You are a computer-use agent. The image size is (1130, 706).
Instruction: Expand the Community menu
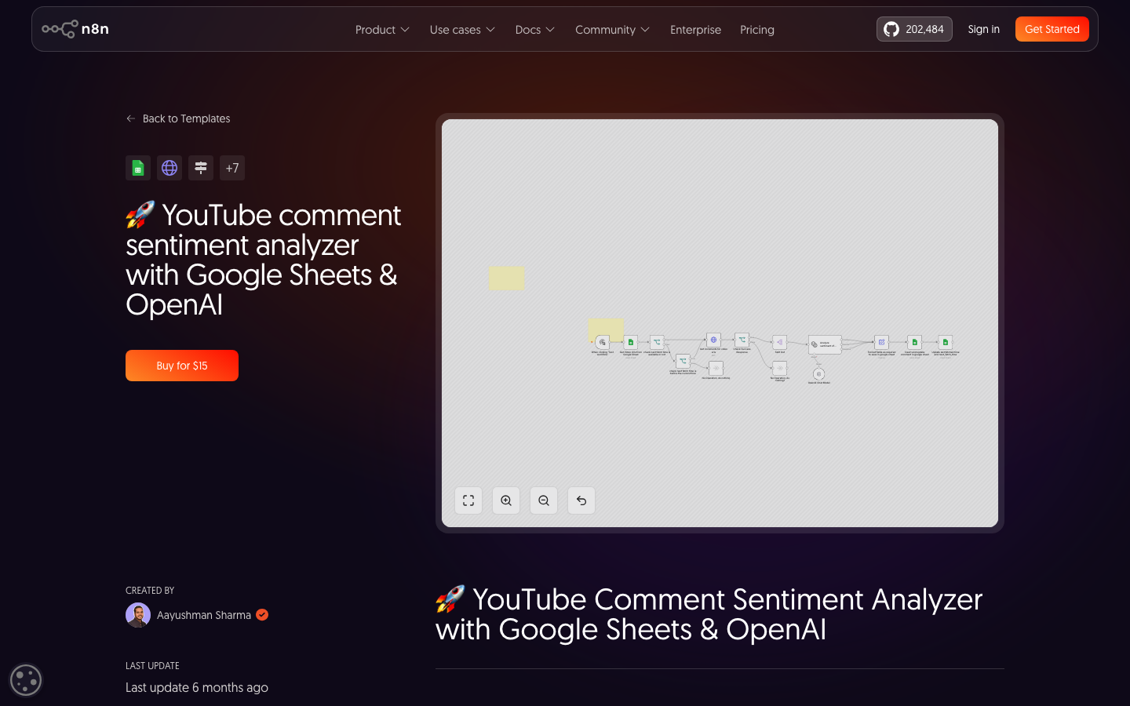click(612, 30)
